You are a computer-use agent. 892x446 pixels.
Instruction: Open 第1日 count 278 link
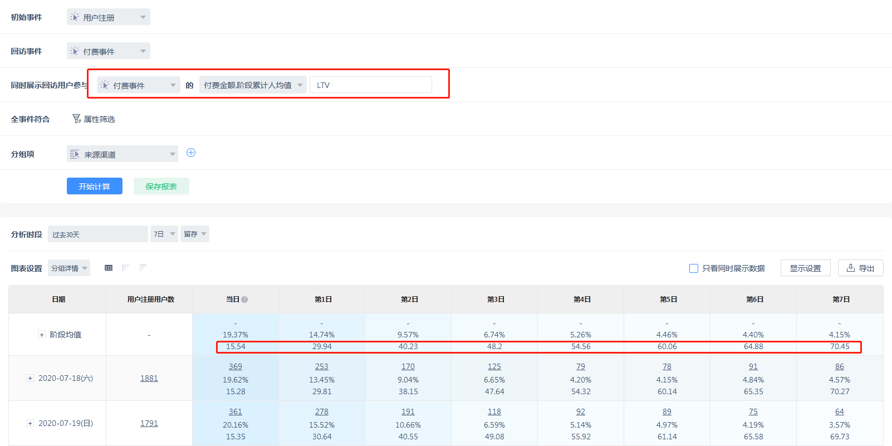tap(322, 411)
